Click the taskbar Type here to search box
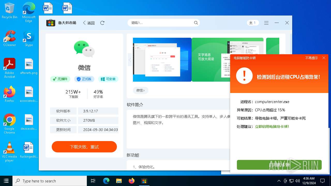 coord(50,181)
